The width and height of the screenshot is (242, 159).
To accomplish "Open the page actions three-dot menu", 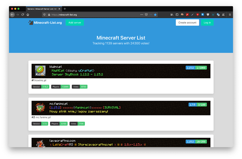I will coord(142,15).
